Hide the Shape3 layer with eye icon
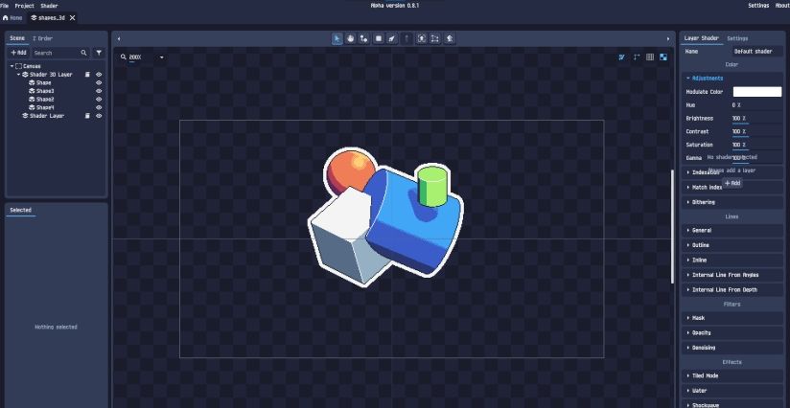The image size is (790, 408). point(99,91)
